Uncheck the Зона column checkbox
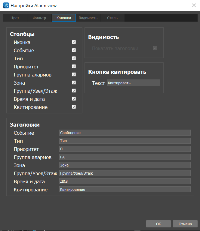 click(x=74, y=83)
